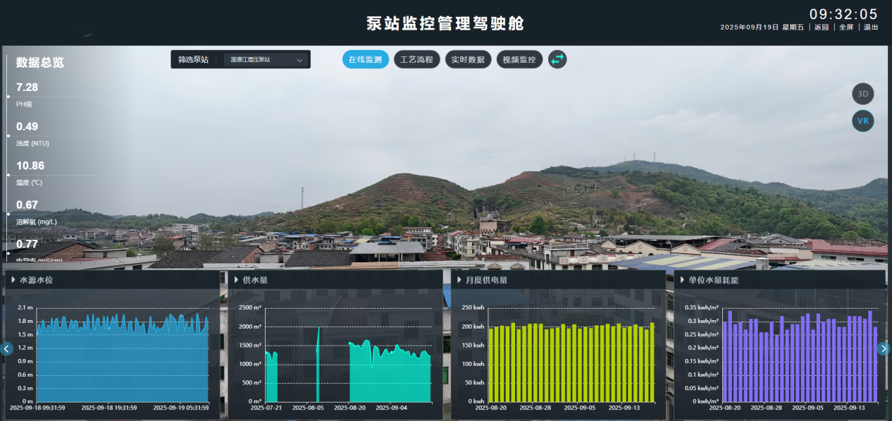
Task: Click the teal swap arrows icon
Action: tap(557, 59)
